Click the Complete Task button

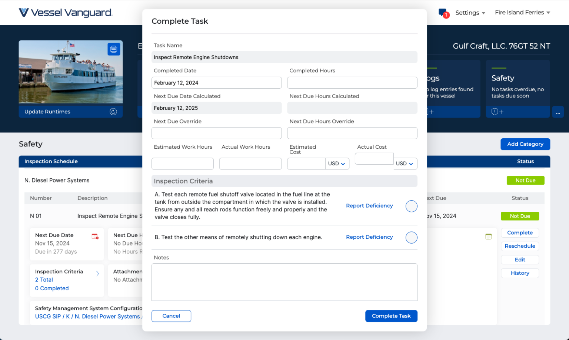[x=391, y=316]
